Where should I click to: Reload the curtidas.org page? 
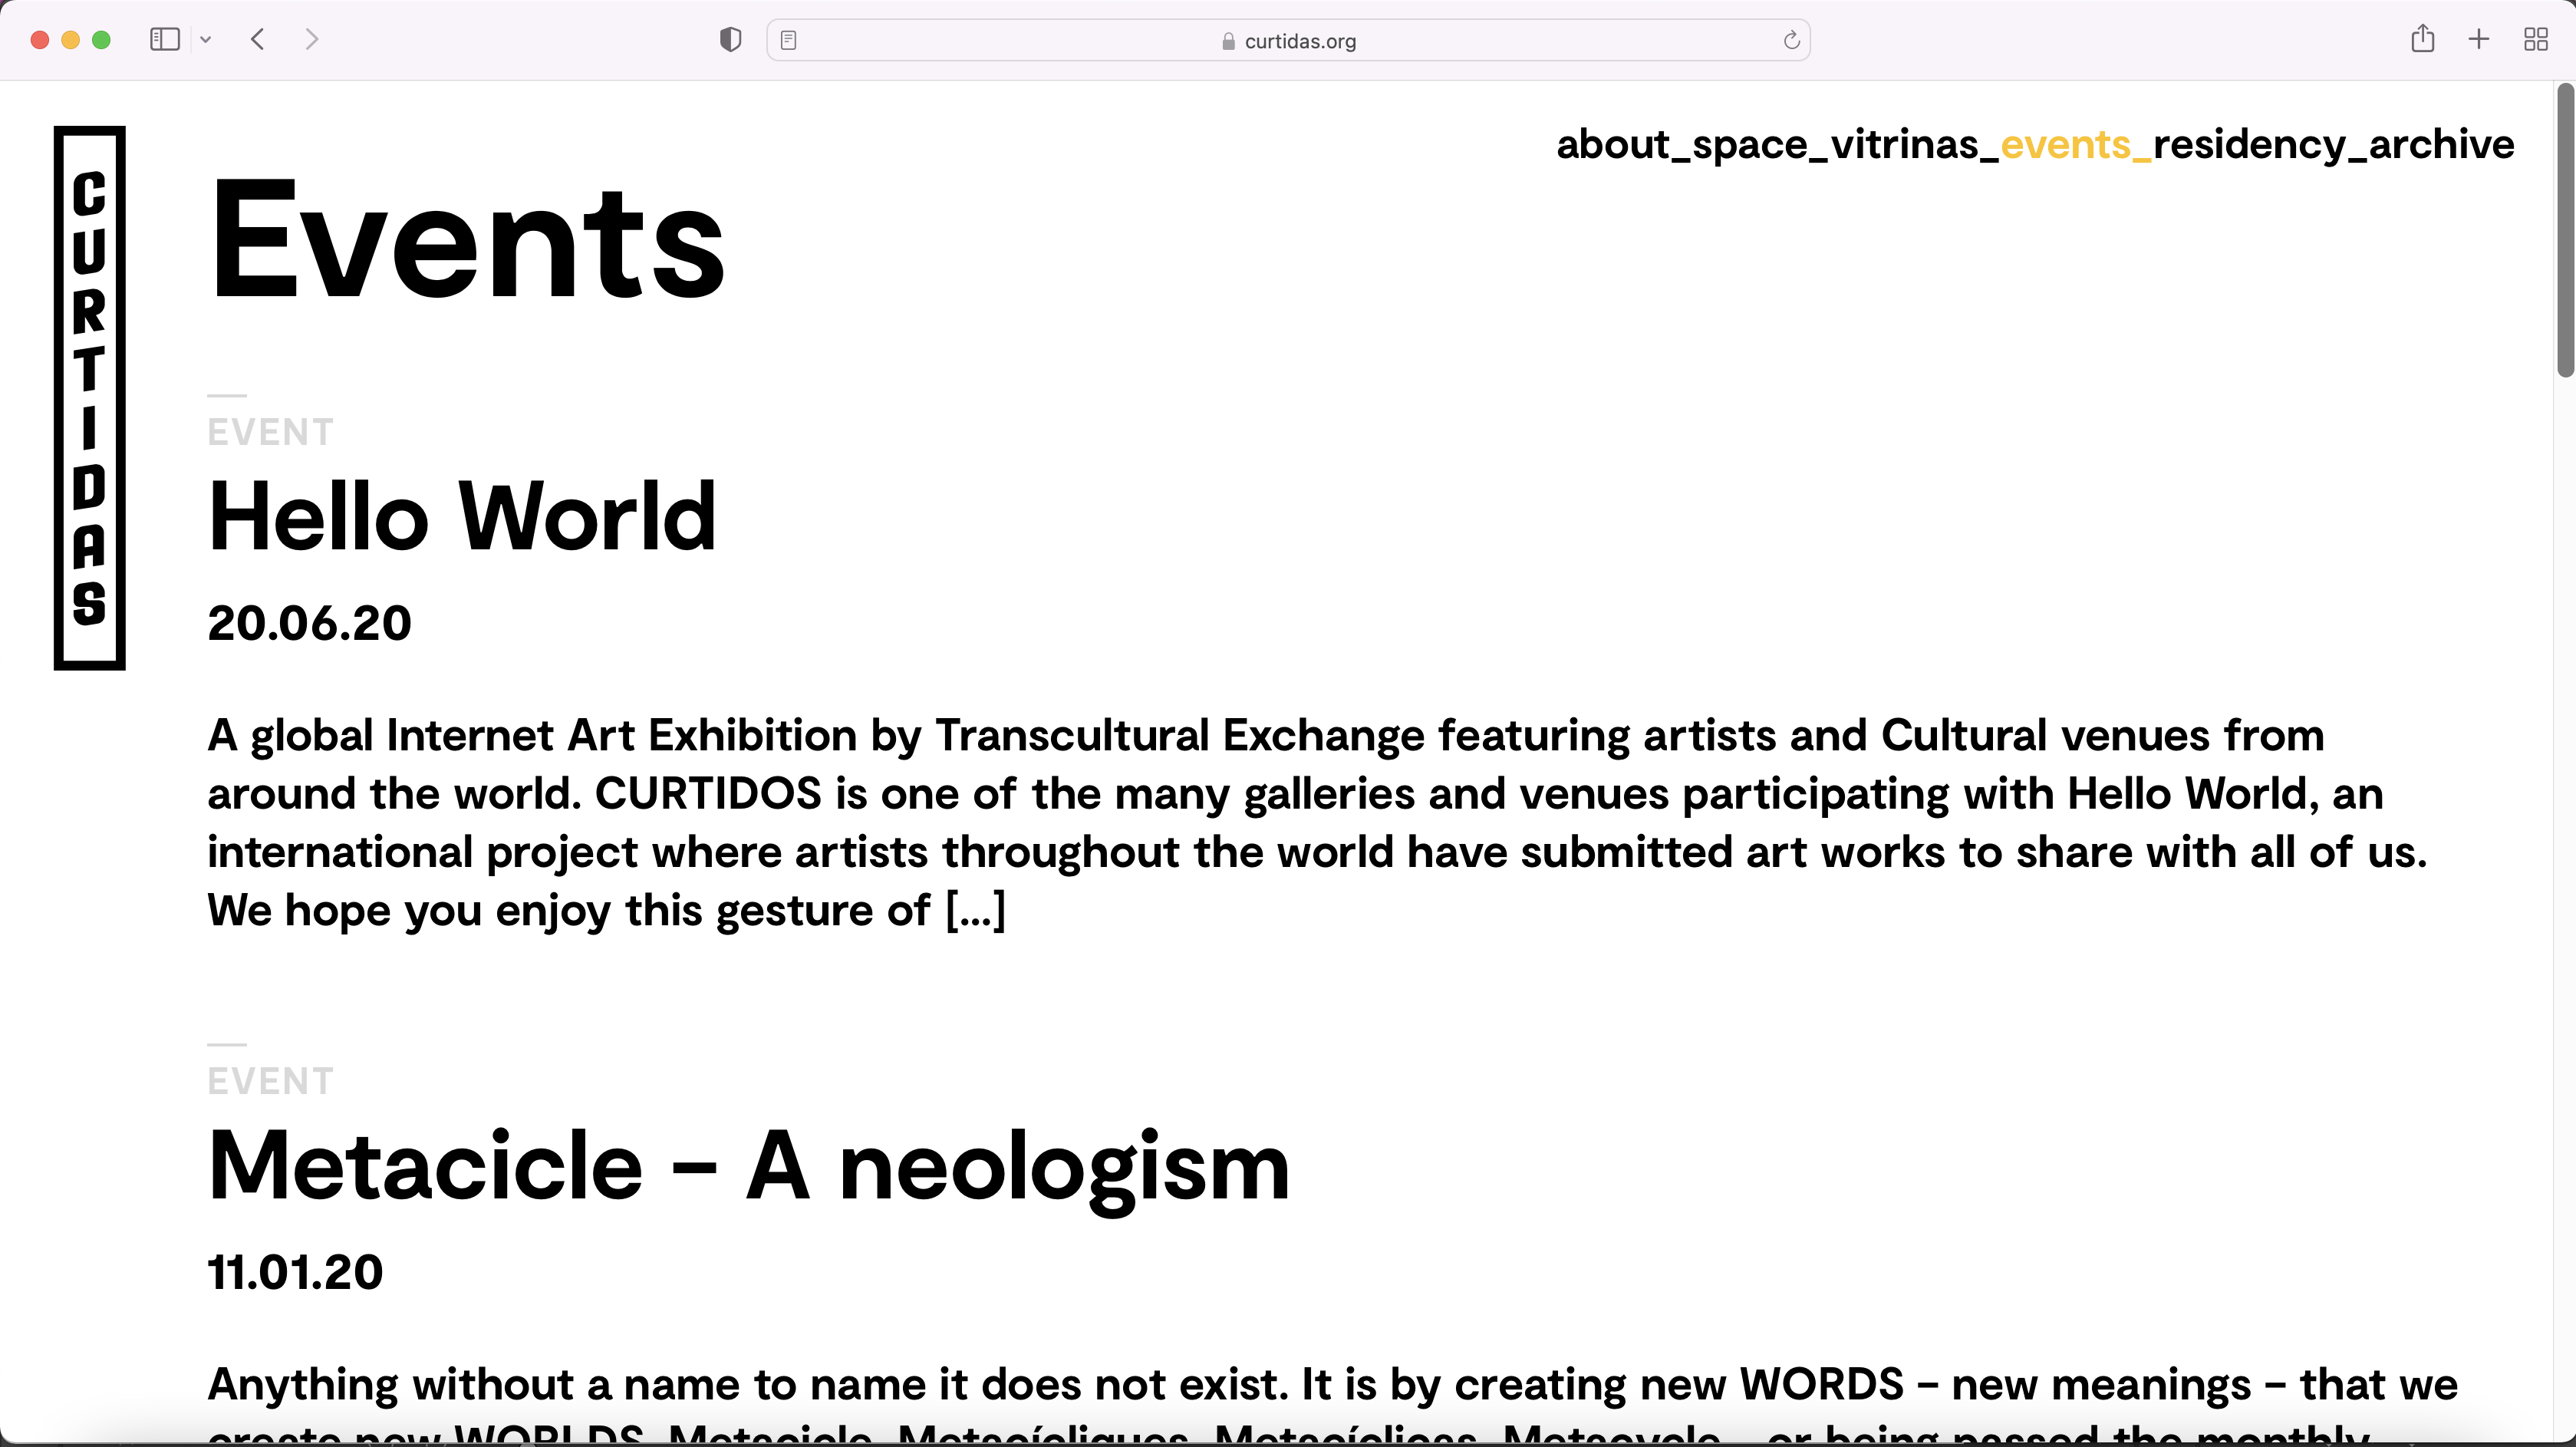point(1791,40)
